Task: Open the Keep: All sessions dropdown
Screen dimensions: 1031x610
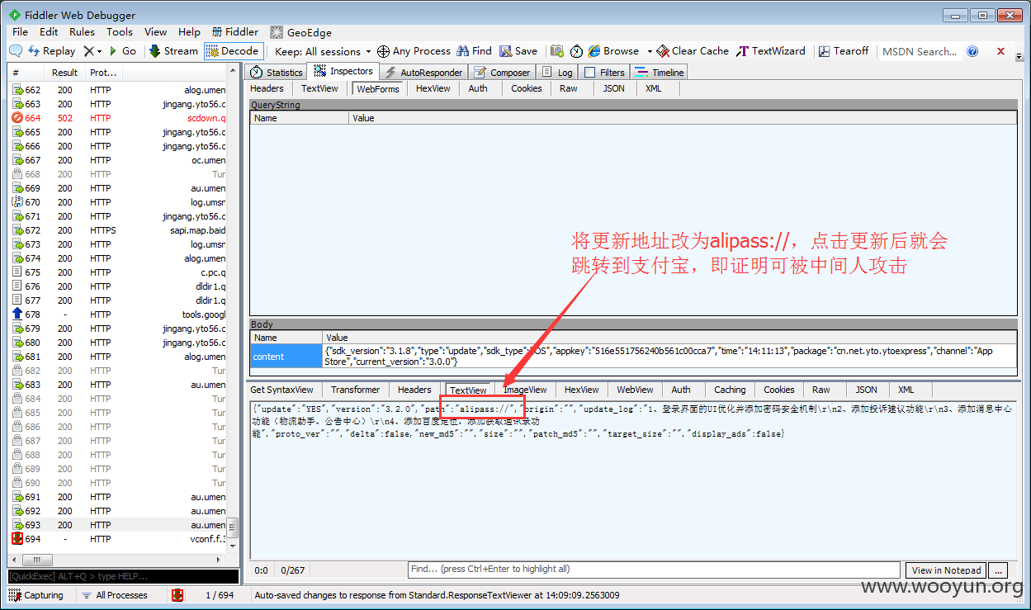Action: tap(323, 51)
